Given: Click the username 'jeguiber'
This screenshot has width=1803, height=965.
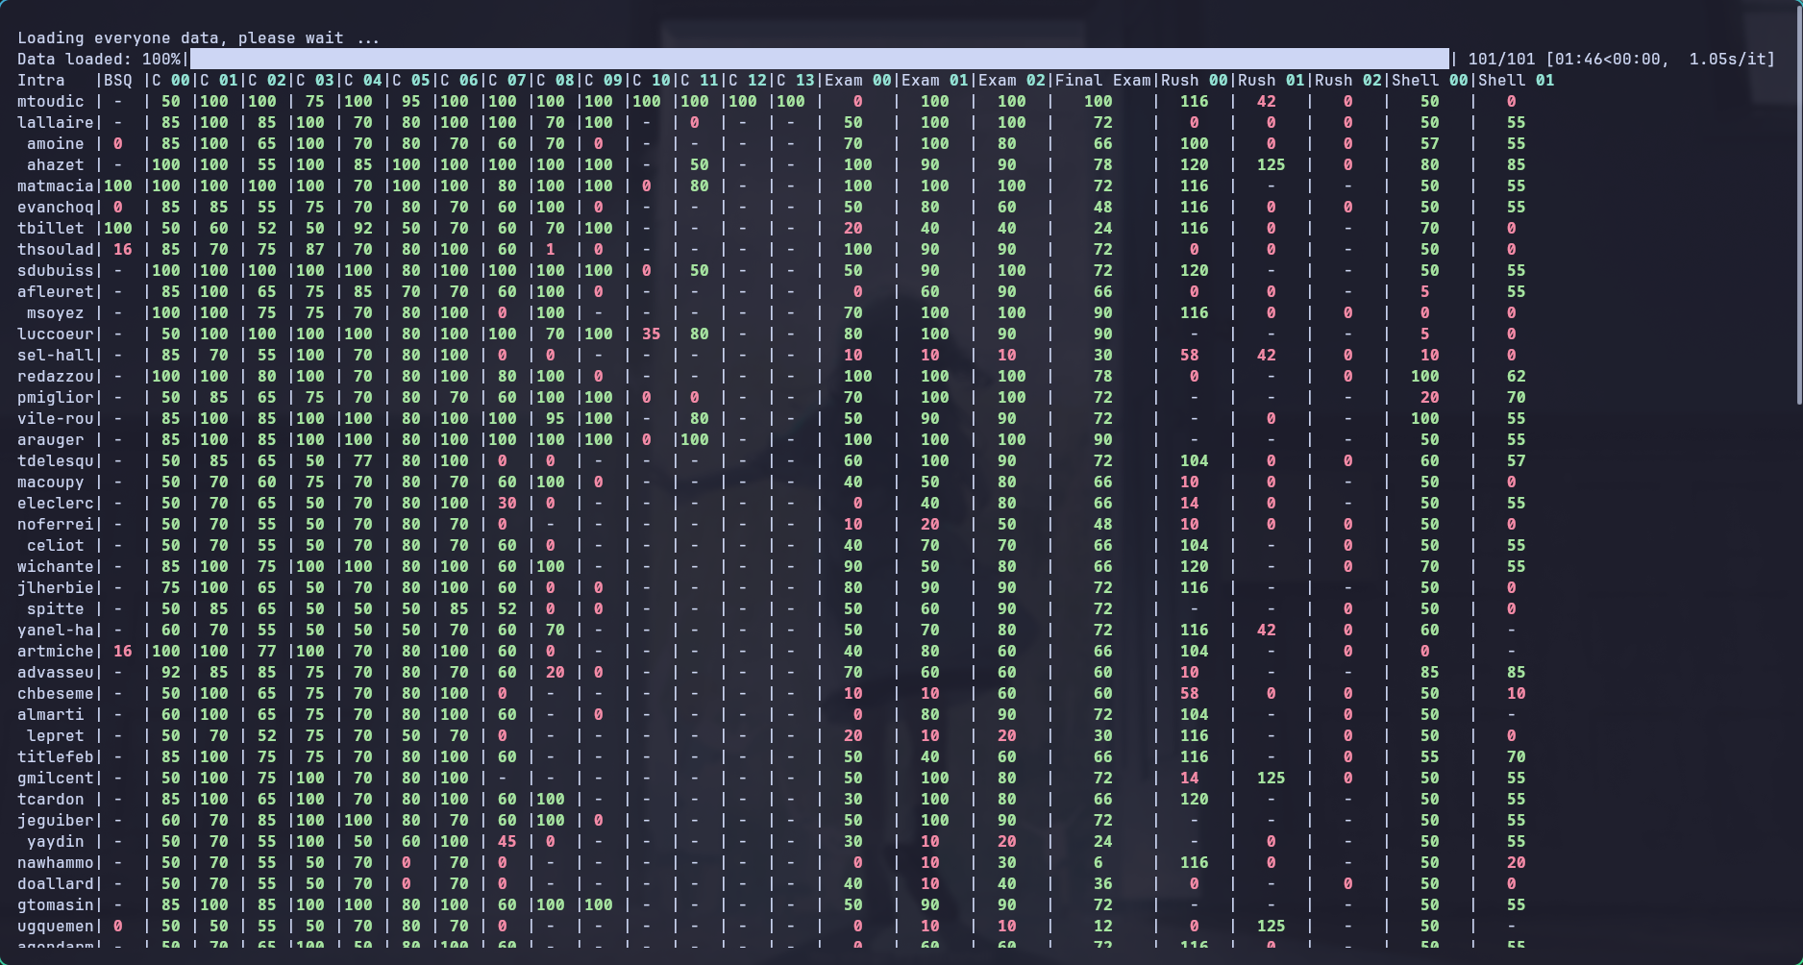Looking at the screenshot, I should coord(56,820).
